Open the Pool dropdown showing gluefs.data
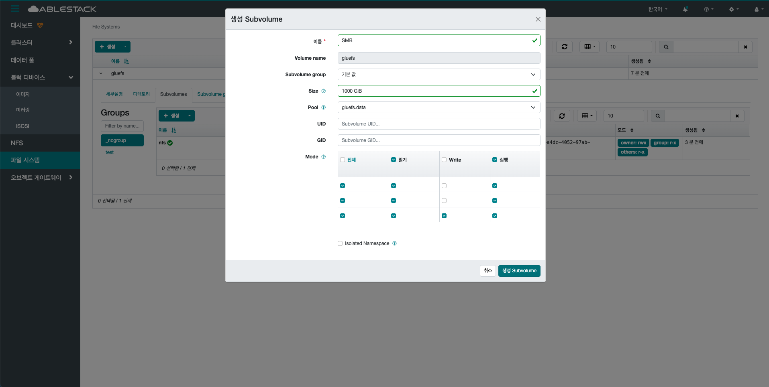The image size is (769, 387). [439, 107]
